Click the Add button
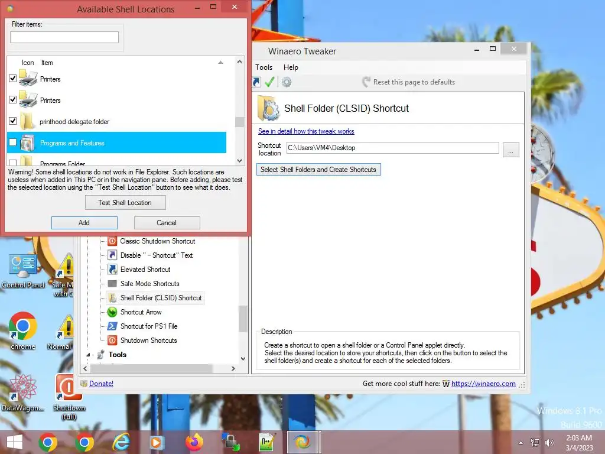605x454 pixels. tap(84, 223)
